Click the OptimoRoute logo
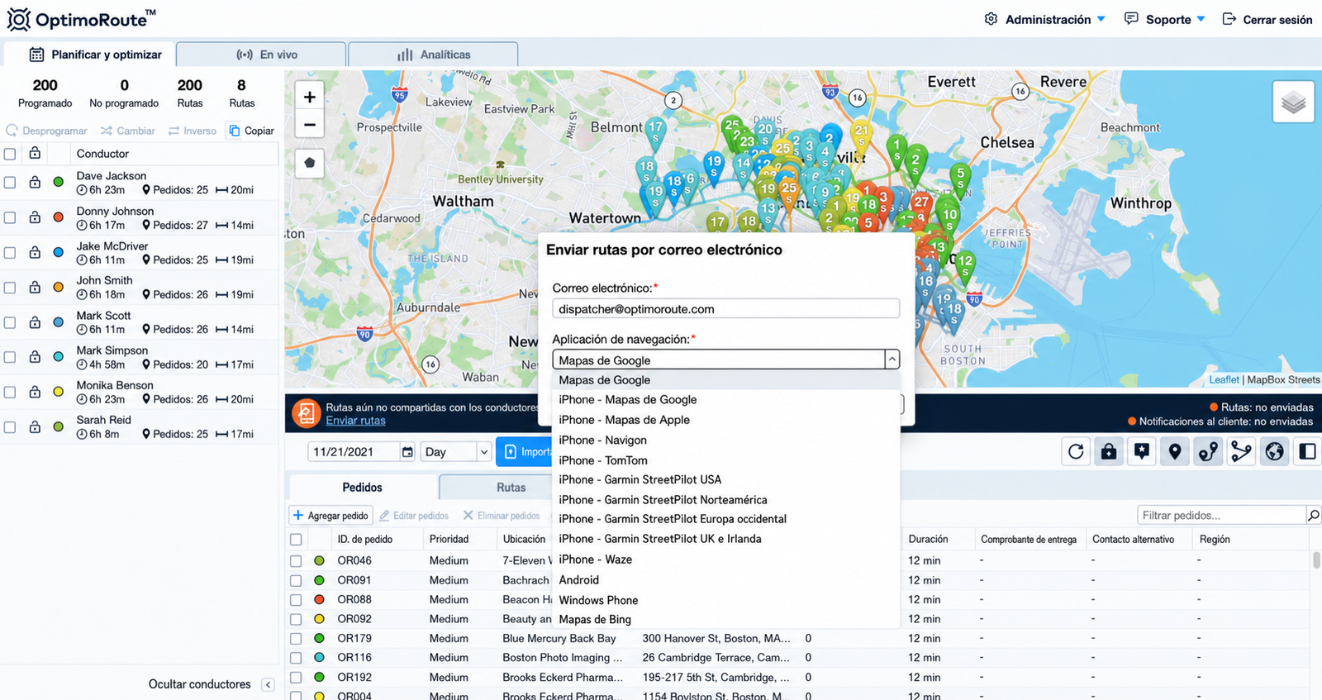 (81, 19)
